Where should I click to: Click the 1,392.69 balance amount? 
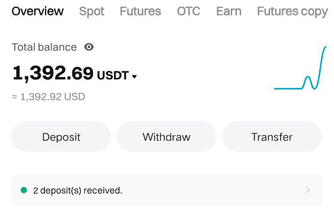(53, 74)
